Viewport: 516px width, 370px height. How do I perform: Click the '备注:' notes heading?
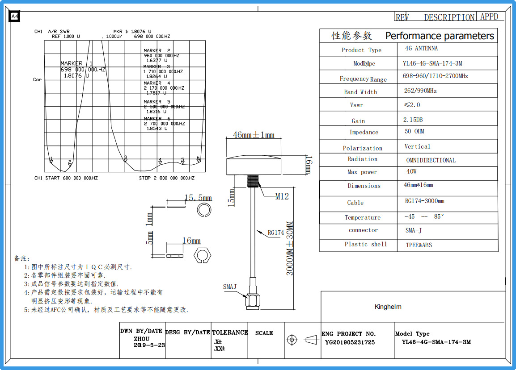click(x=22, y=258)
